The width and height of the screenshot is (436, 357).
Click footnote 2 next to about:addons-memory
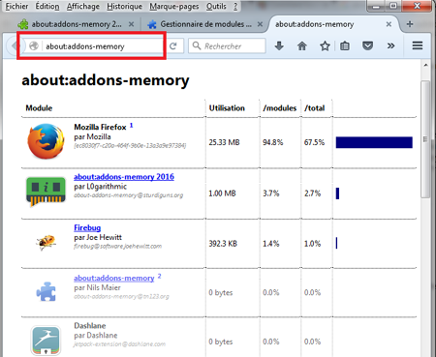click(159, 277)
